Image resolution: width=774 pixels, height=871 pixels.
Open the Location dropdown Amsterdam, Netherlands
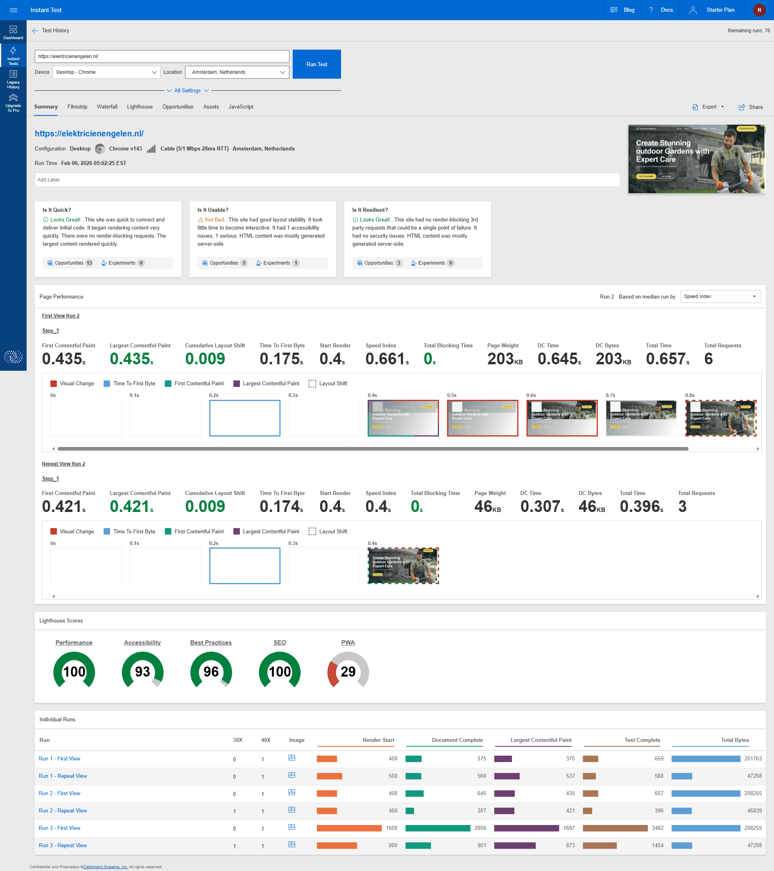pyautogui.click(x=237, y=73)
